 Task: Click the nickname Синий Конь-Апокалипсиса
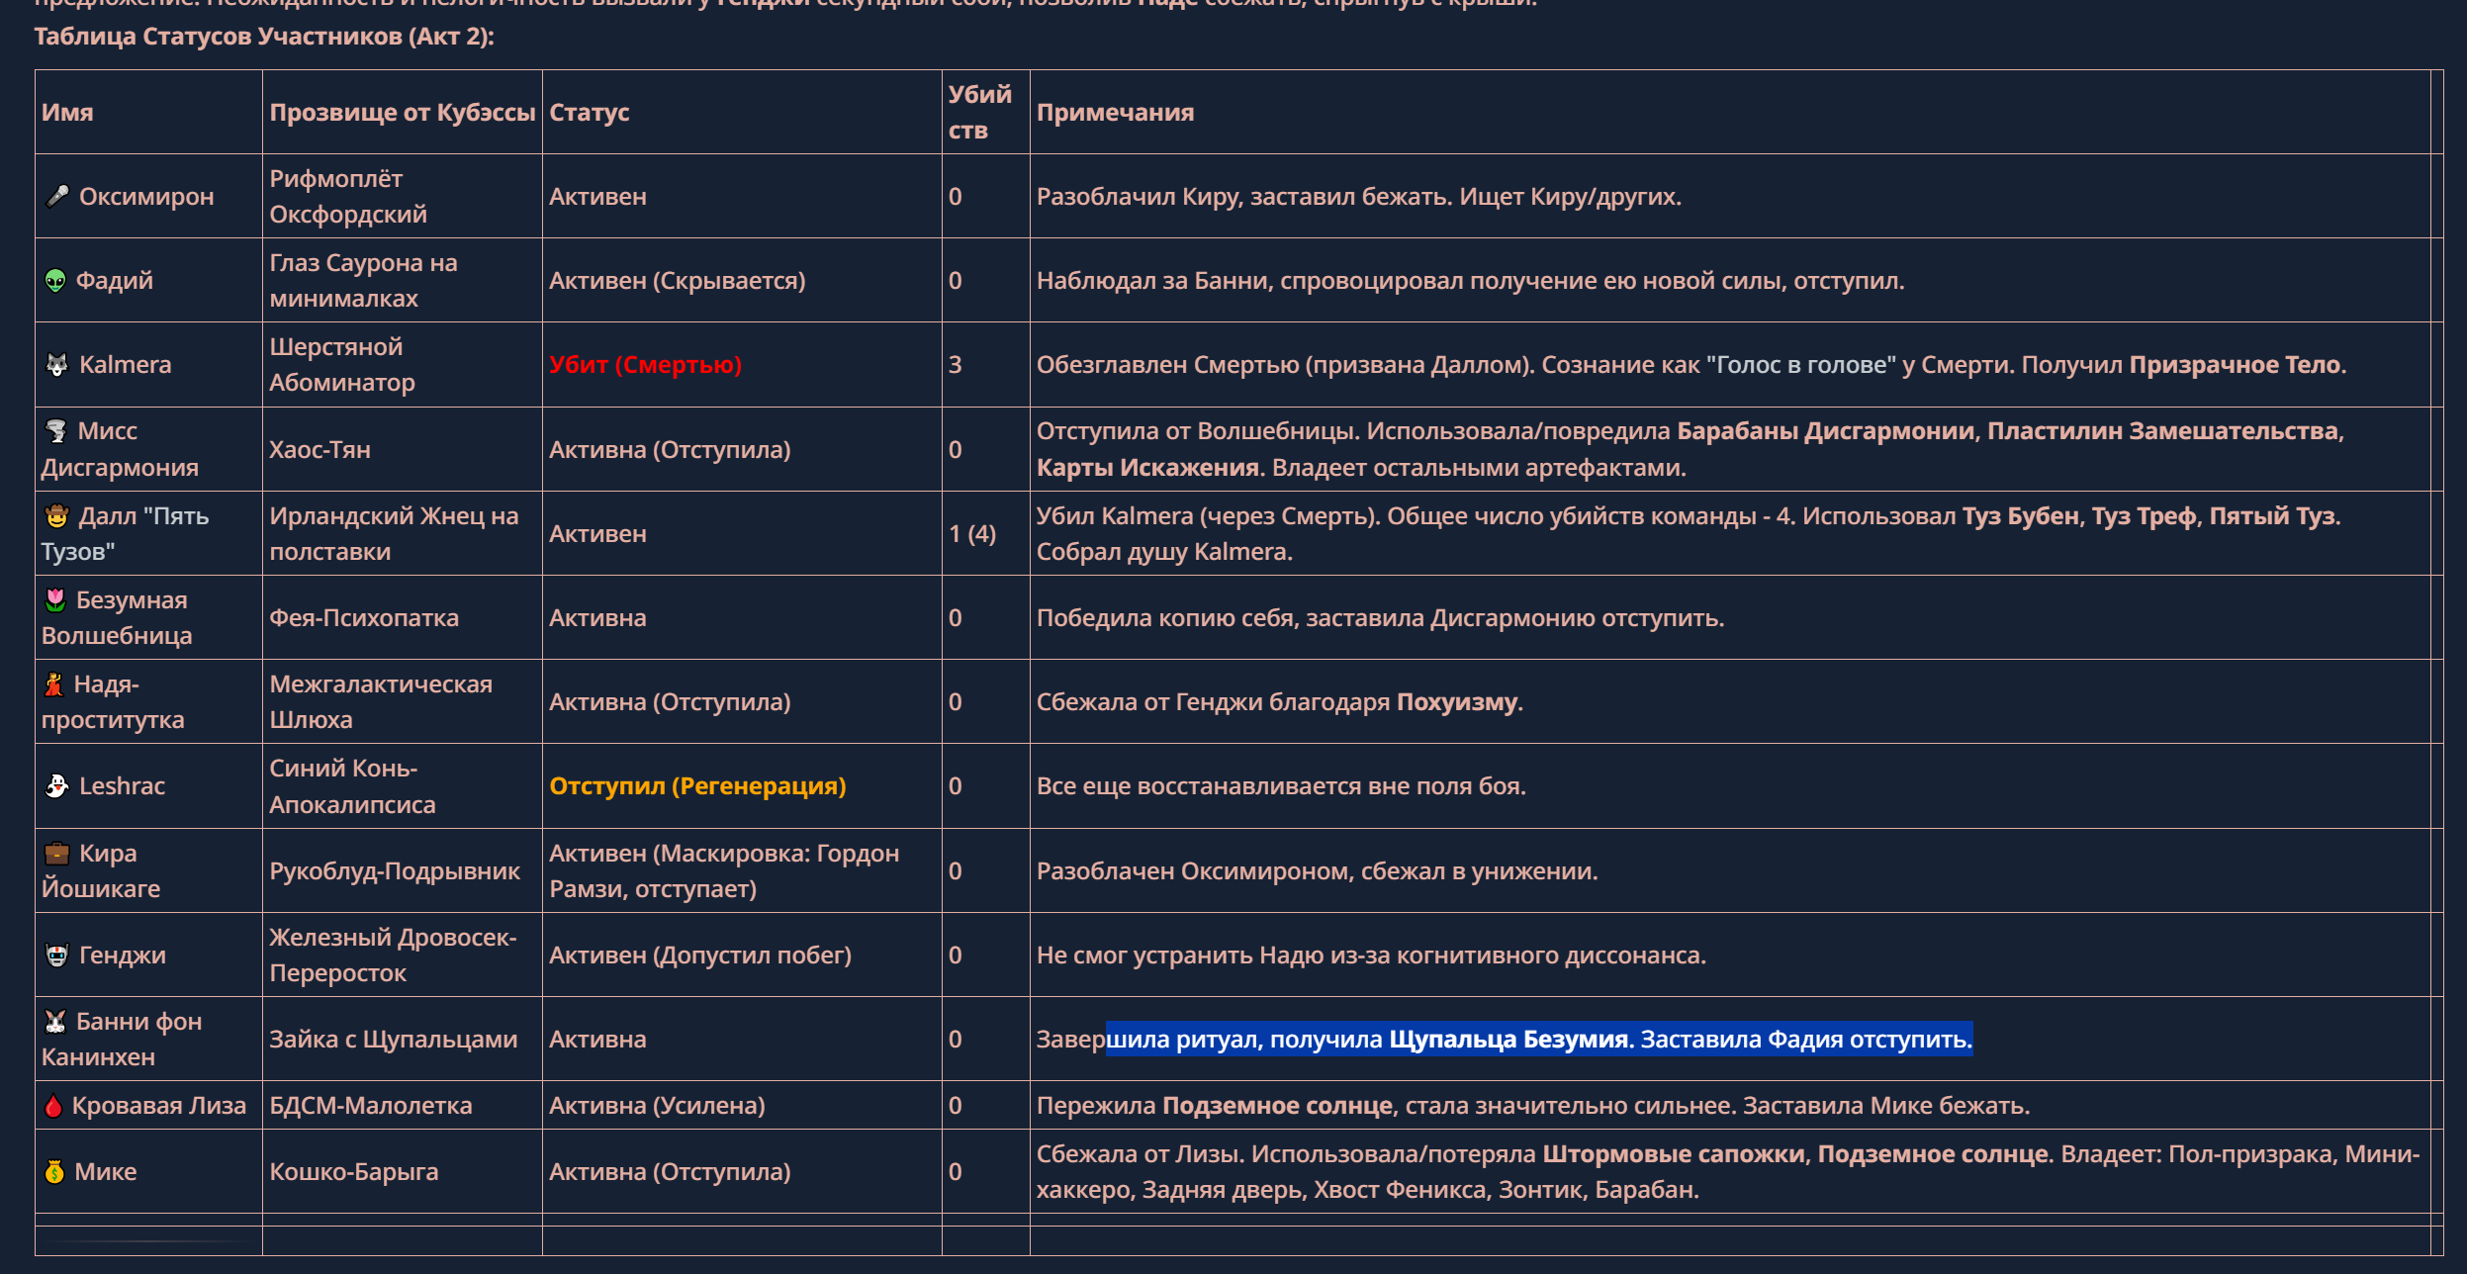pyautogui.click(x=352, y=786)
